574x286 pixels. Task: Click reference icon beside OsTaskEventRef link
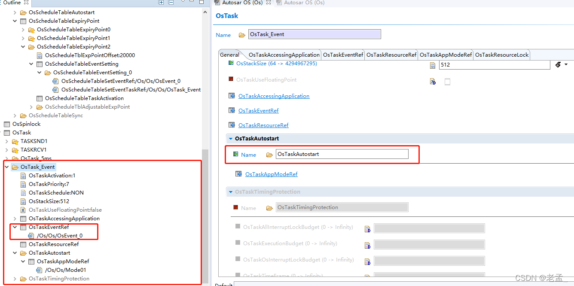pos(232,110)
